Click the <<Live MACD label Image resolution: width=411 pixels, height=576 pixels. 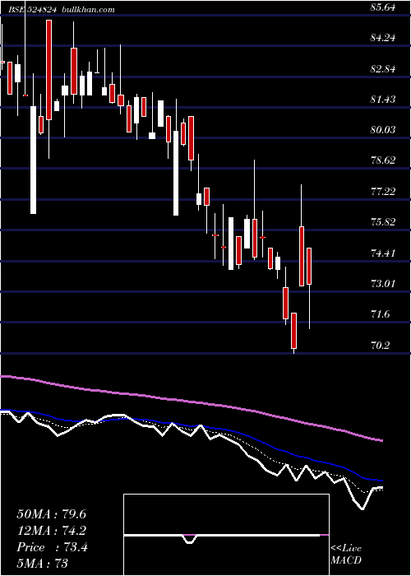pyautogui.click(x=346, y=554)
